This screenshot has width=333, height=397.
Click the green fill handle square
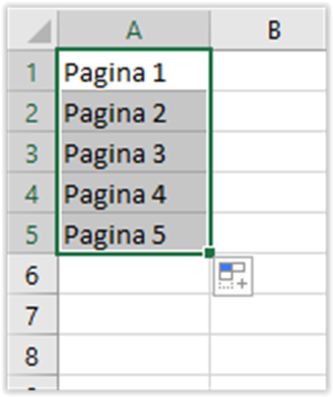(209, 252)
